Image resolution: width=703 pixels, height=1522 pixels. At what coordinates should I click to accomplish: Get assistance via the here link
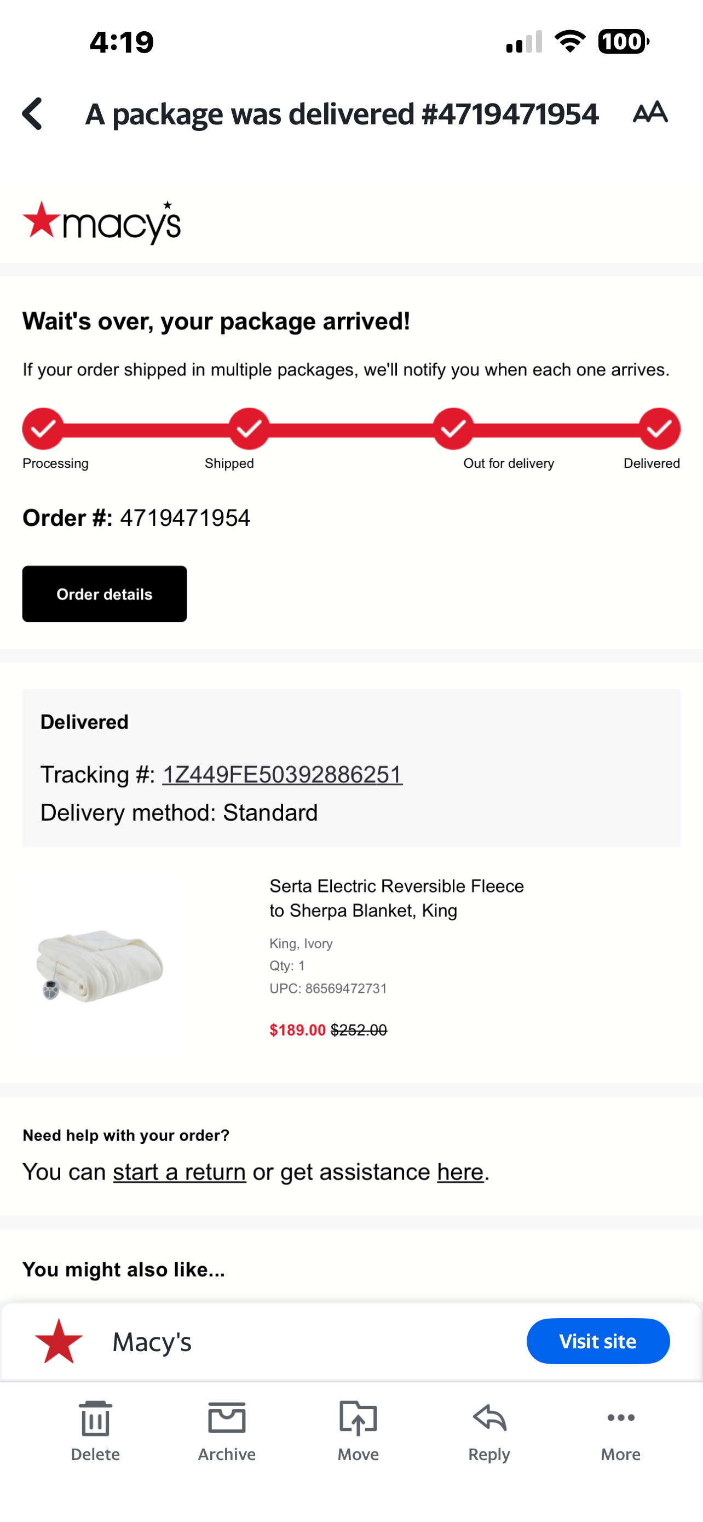(460, 1171)
